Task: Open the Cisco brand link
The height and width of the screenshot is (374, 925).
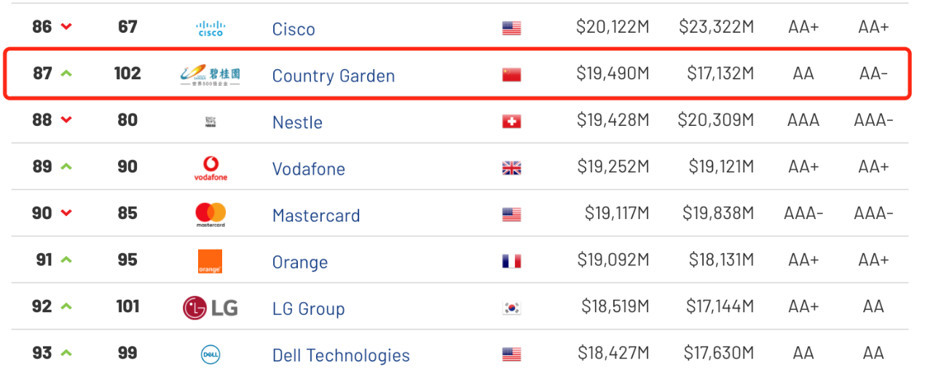Action: (294, 29)
